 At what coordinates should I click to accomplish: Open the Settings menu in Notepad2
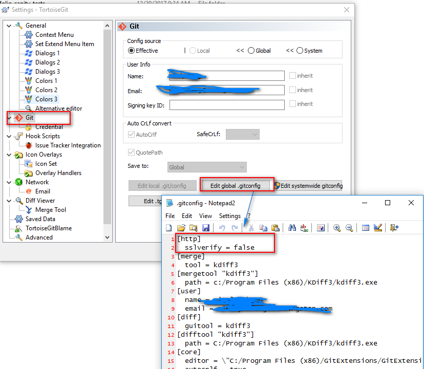point(230,216)
